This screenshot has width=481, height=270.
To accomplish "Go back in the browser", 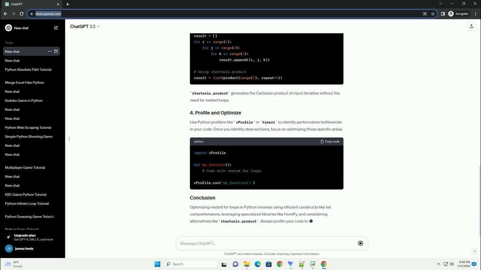I will (5, 14).
